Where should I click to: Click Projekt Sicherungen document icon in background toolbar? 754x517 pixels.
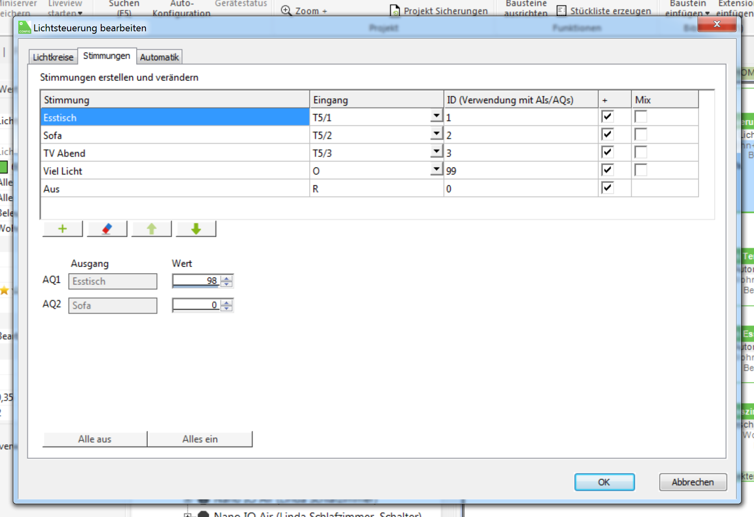(395, 11)
